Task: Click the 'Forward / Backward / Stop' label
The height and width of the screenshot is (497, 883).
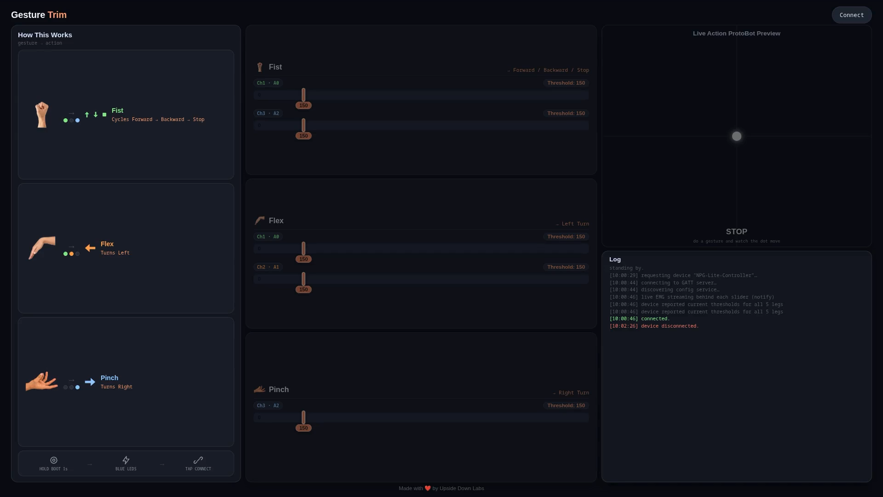Action: pos(551,70)
